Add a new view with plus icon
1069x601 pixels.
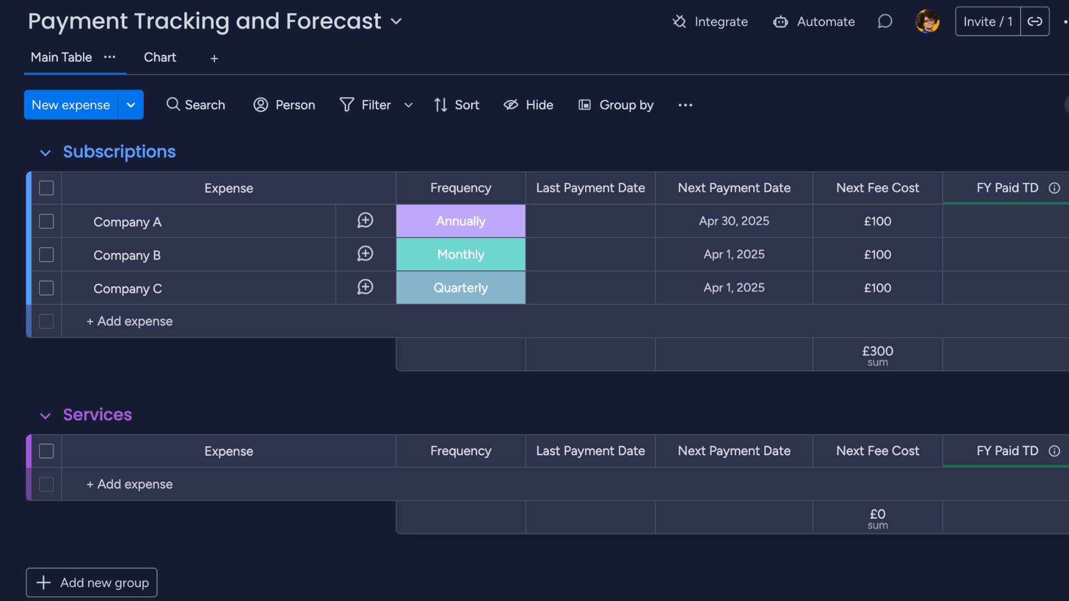214,58
